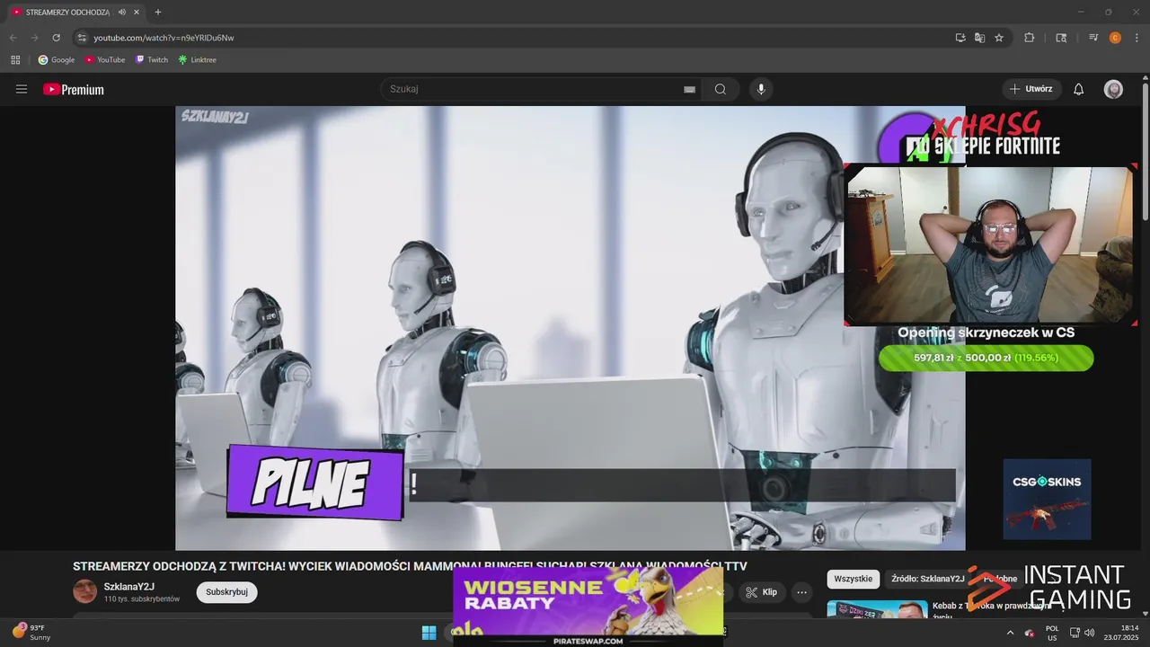
Task: Open a new browser tab
Action: [158, 13]
